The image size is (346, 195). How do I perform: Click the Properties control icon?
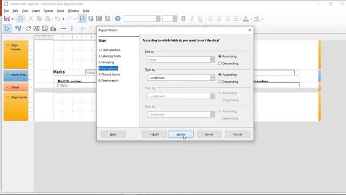18,28
